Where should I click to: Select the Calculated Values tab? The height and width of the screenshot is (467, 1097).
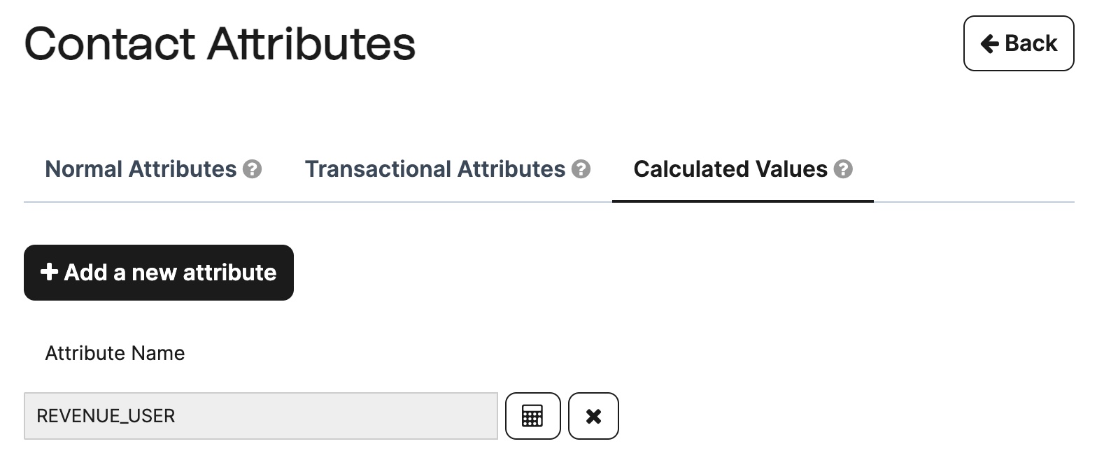(x=743, y=169)
